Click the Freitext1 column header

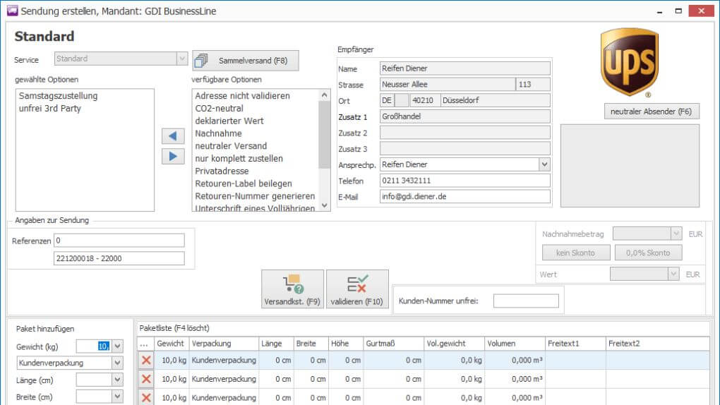point(575,344)
